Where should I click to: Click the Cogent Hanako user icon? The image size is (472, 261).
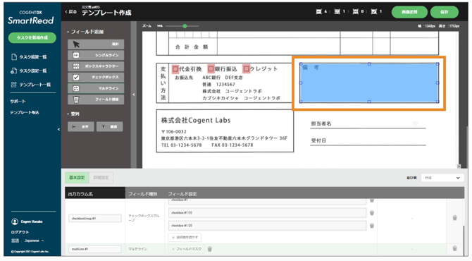15,221
